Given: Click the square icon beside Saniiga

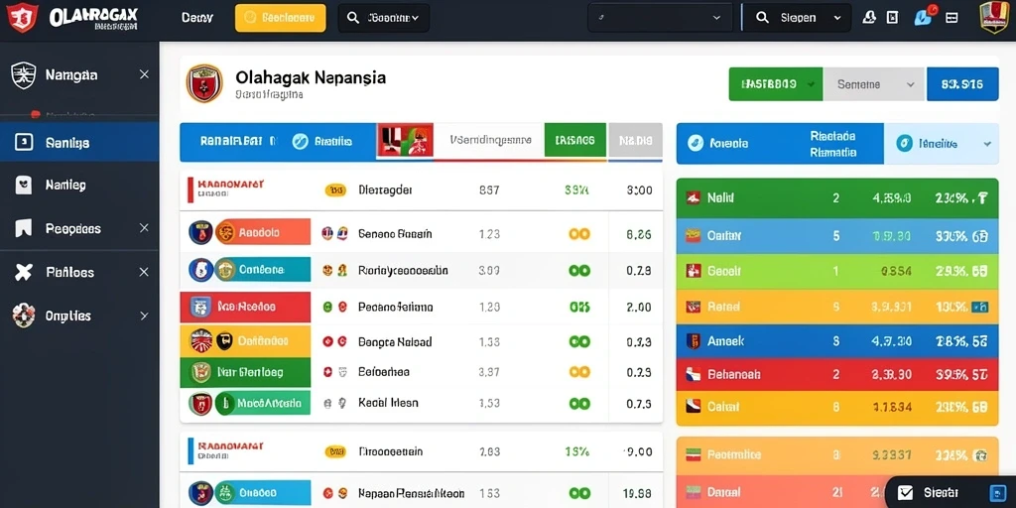Looking at the screenshot, I should [x=24, y=142].
